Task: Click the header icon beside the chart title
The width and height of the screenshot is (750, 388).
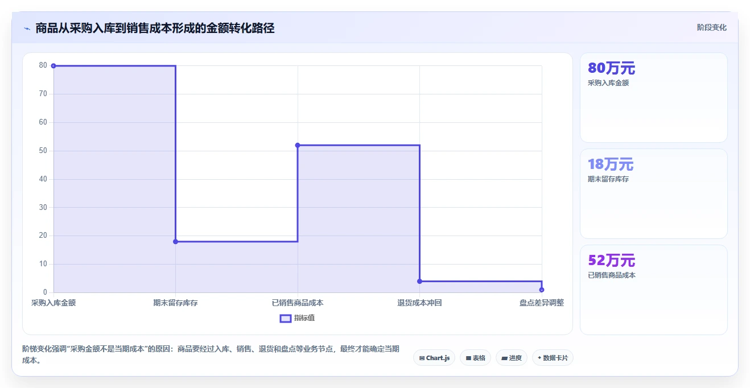Action: (27, 28)
